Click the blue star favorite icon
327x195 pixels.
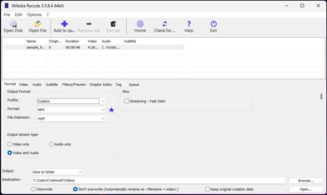pos(111,110)
